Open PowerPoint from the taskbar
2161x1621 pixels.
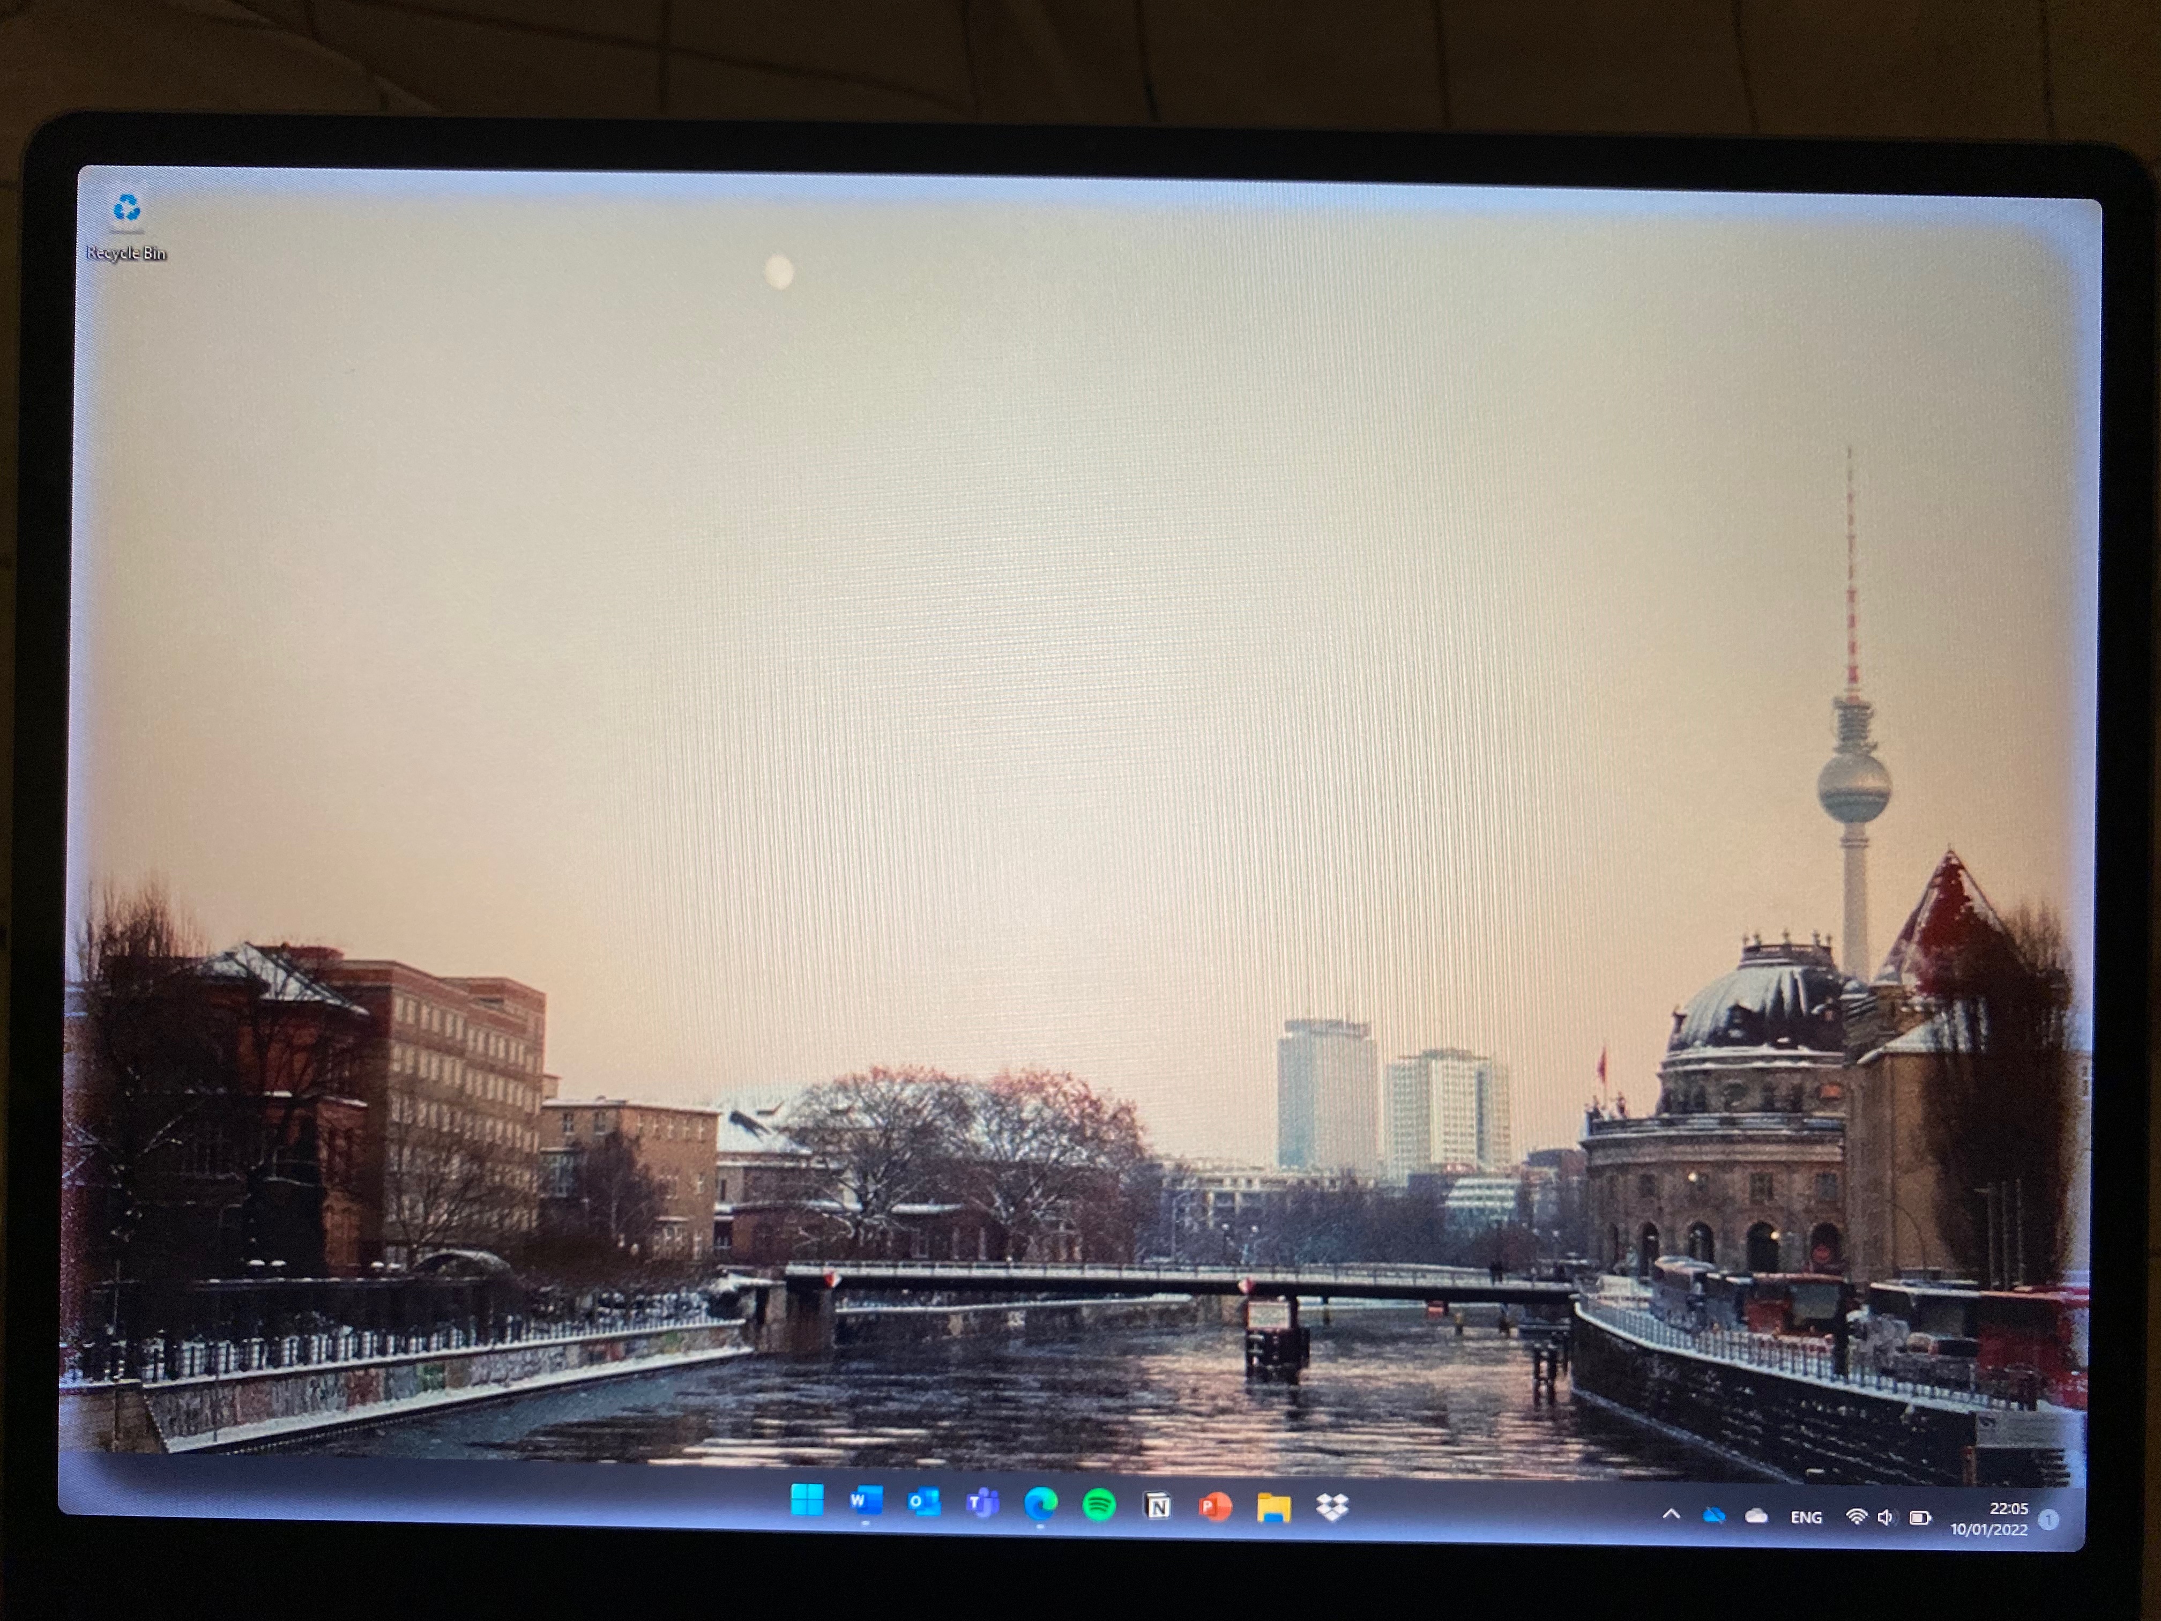click(1216, 1508)
